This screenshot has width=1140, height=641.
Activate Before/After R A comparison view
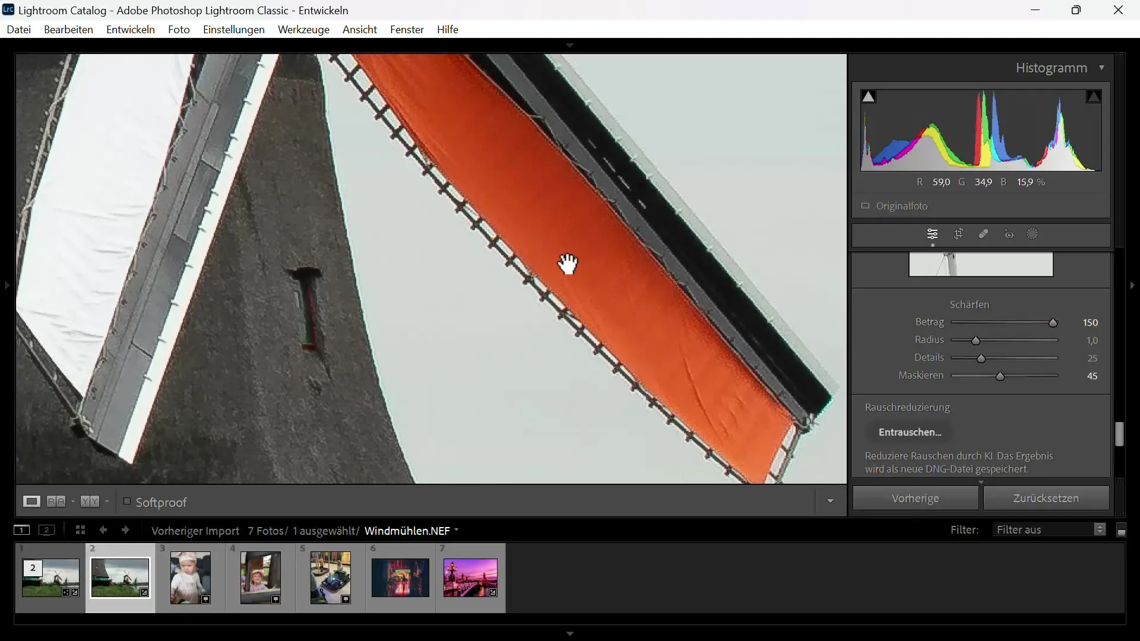pos(56,502)
